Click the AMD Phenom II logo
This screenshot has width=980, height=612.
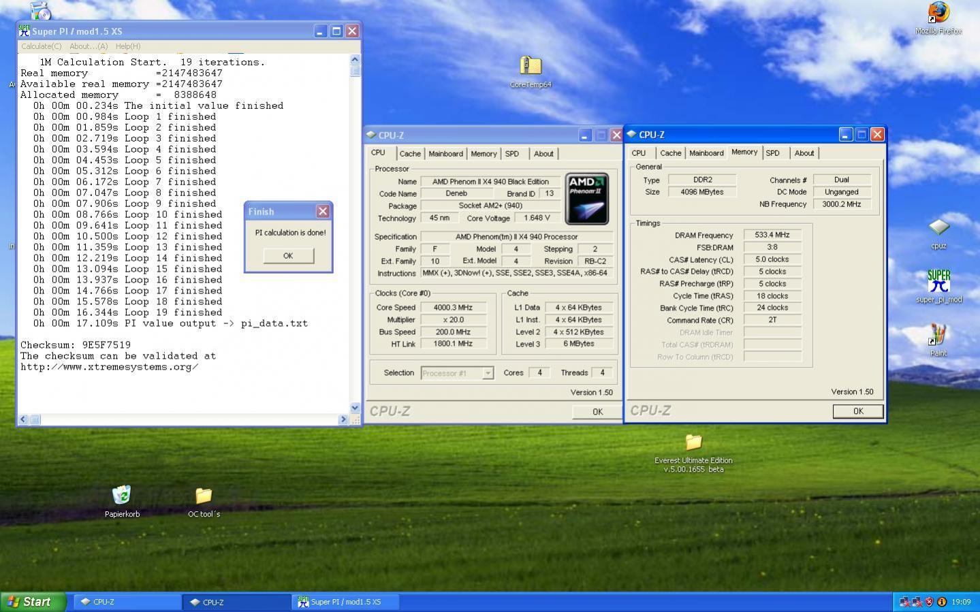click(x=586, y=199)
